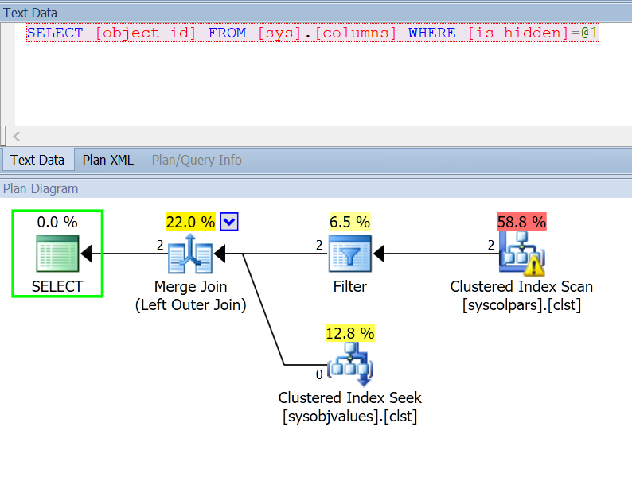The height and width of the screenshot is (477, 632).
Task: Click the SQL query text line
Action: tap(313, 33)
